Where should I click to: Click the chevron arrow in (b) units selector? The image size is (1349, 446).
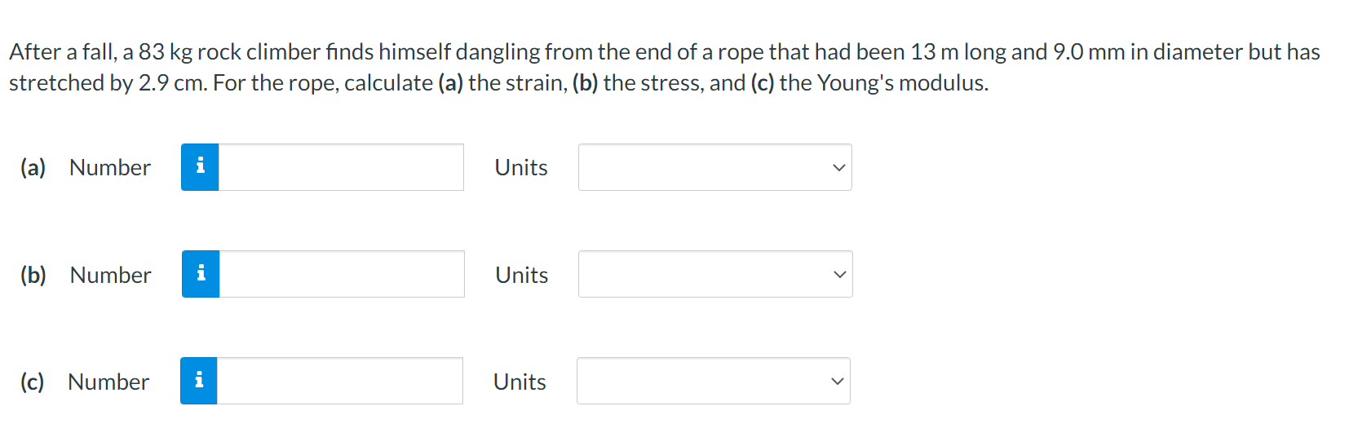pyautogui.click(x=840, y=275)
